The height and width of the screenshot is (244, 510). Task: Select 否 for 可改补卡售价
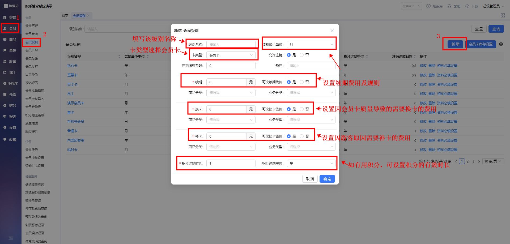click(x=301, y=136)
